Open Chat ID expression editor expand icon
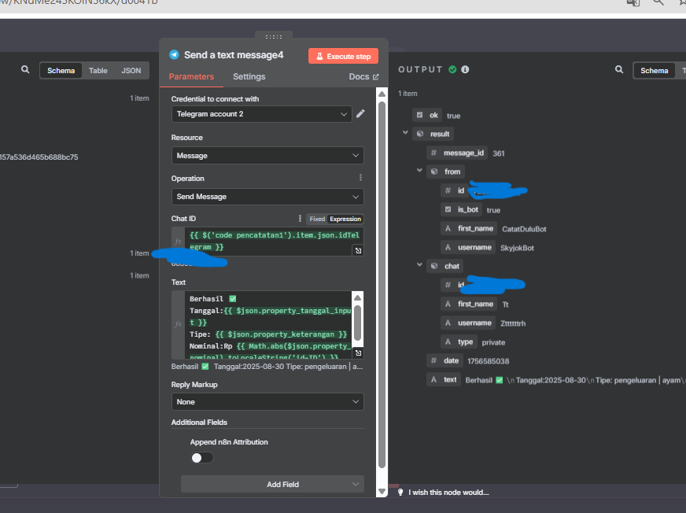 coord(357,250)
